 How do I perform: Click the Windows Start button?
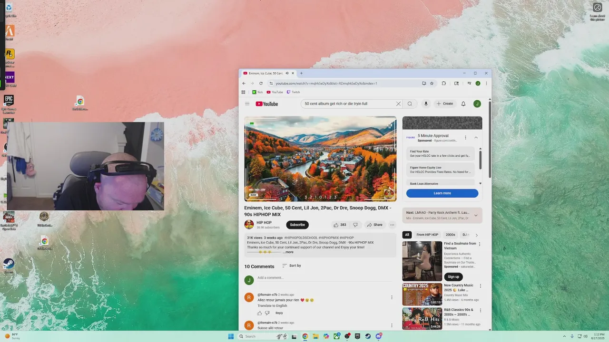pos(231,336)
